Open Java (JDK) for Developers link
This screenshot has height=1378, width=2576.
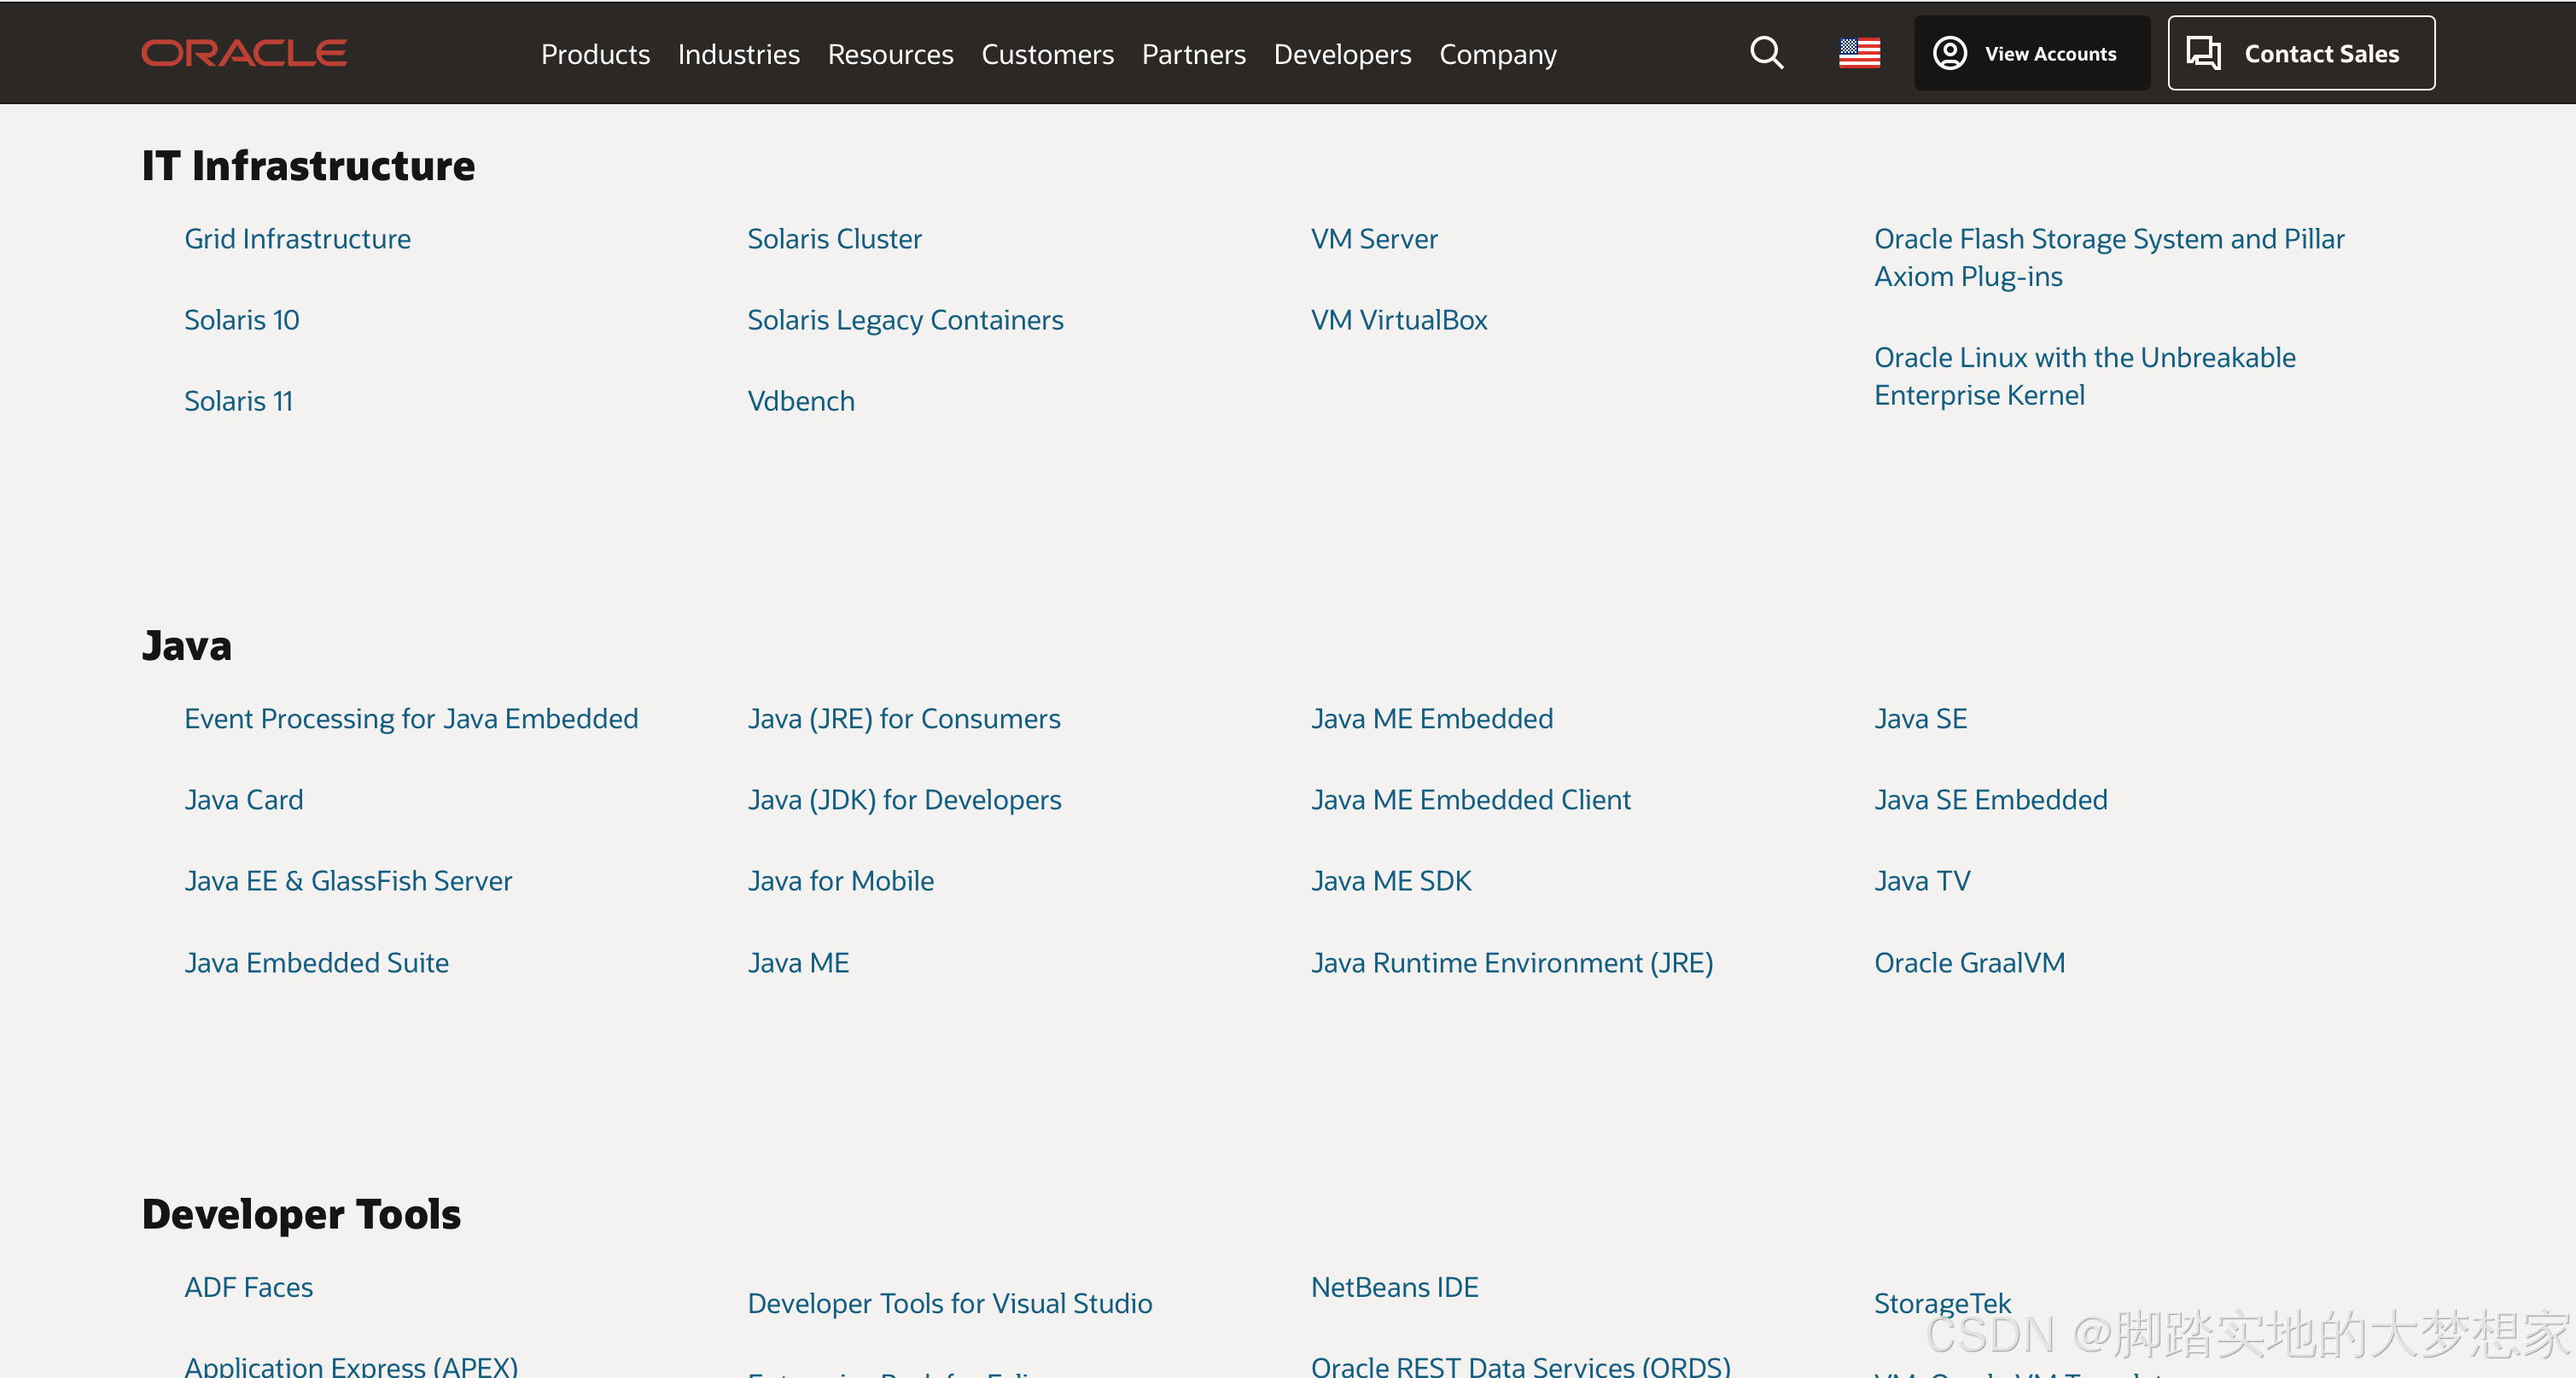pyautogui.click(x=904, y=800)
